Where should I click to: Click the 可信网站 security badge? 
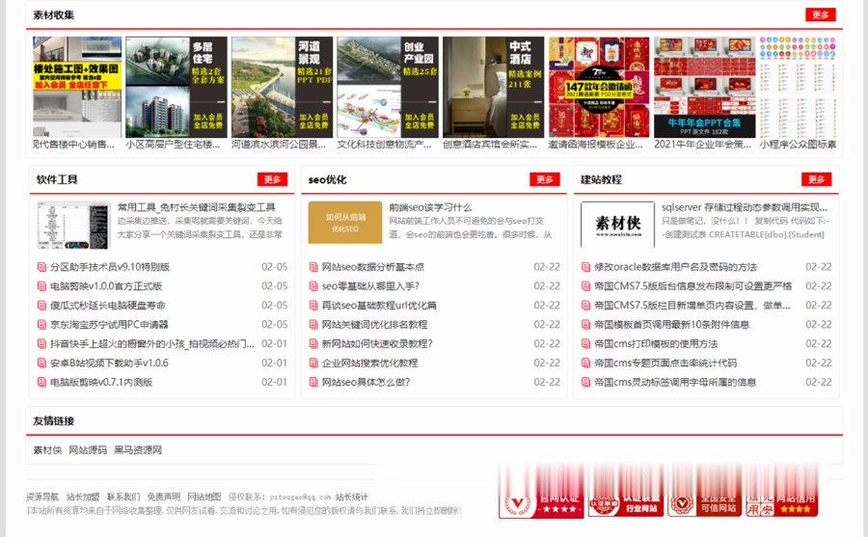(x=704, y=491)
